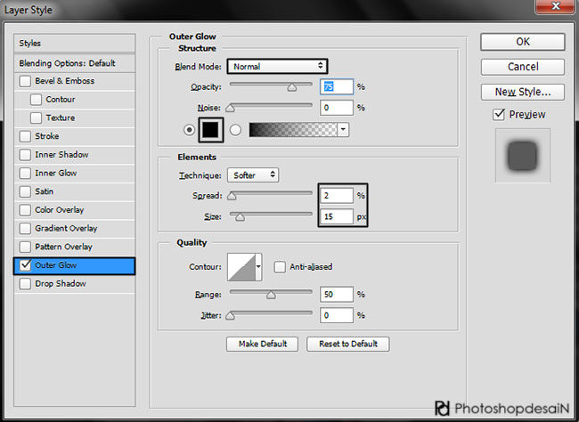Click the Size value input field
The image size is (579, 422).
pyautogui.click(x=335, y=215)
